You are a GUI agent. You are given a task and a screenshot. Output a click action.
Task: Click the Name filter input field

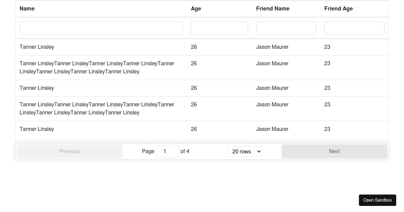point(101,28)
